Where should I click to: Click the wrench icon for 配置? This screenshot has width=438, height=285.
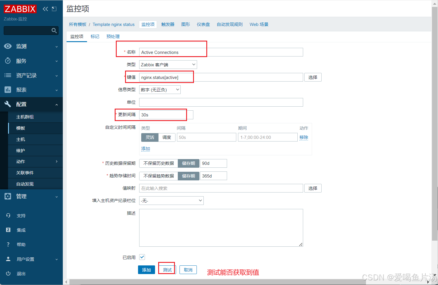point(8,104)
